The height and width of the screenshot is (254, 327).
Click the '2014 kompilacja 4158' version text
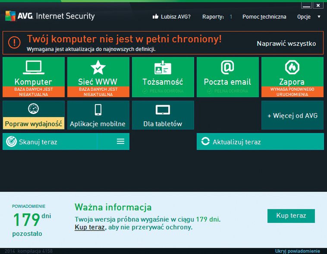[x=28, y=251]
